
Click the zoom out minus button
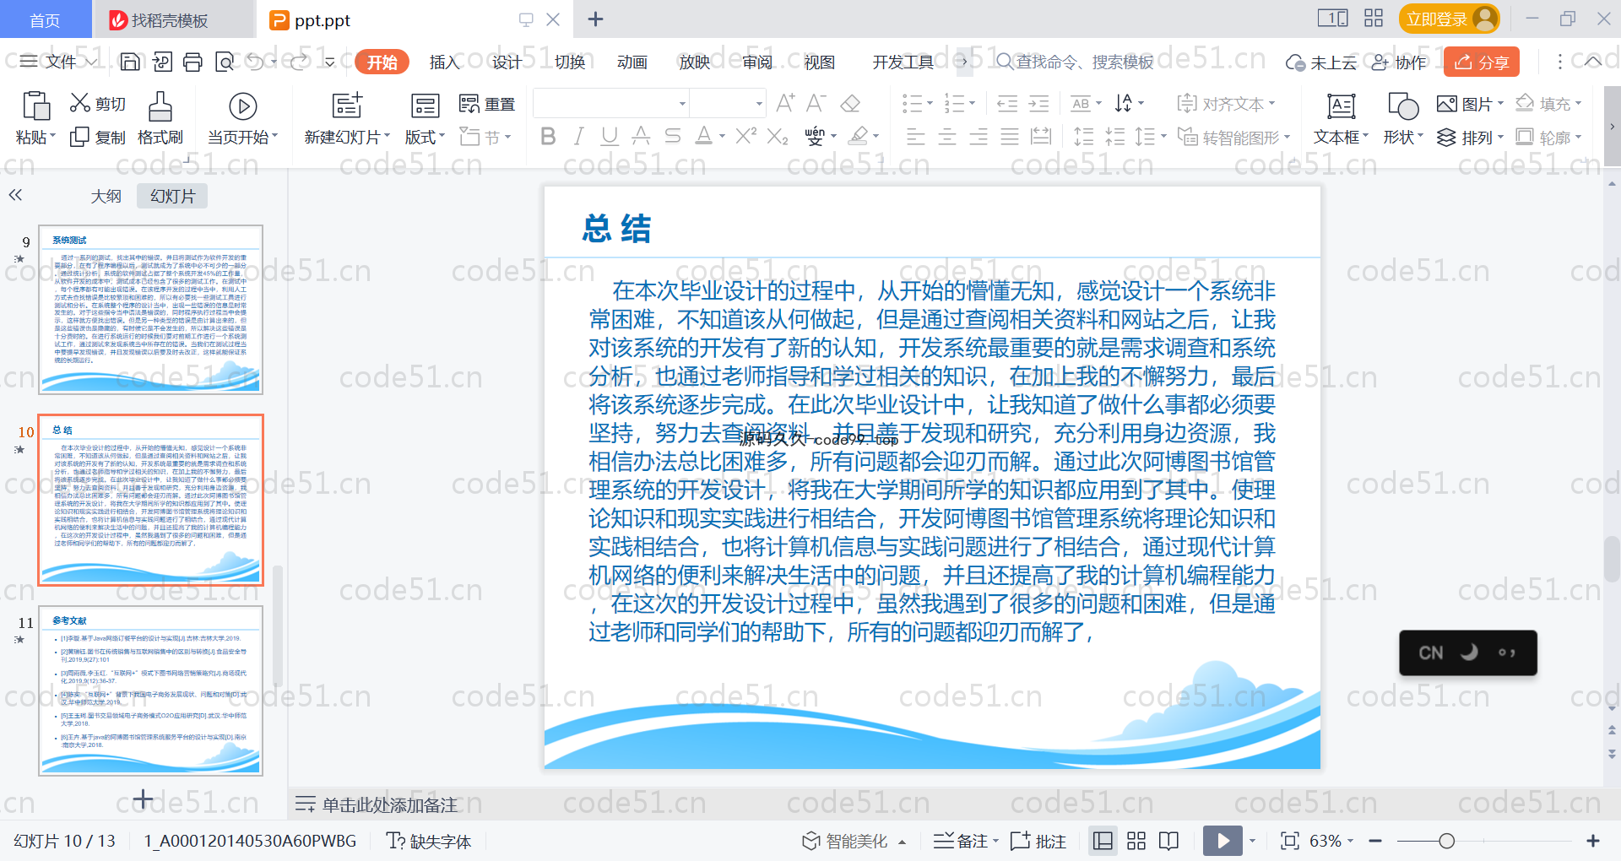[x=1375, y=841]
